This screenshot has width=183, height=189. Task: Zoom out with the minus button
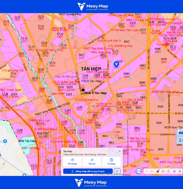click(146, 171)
